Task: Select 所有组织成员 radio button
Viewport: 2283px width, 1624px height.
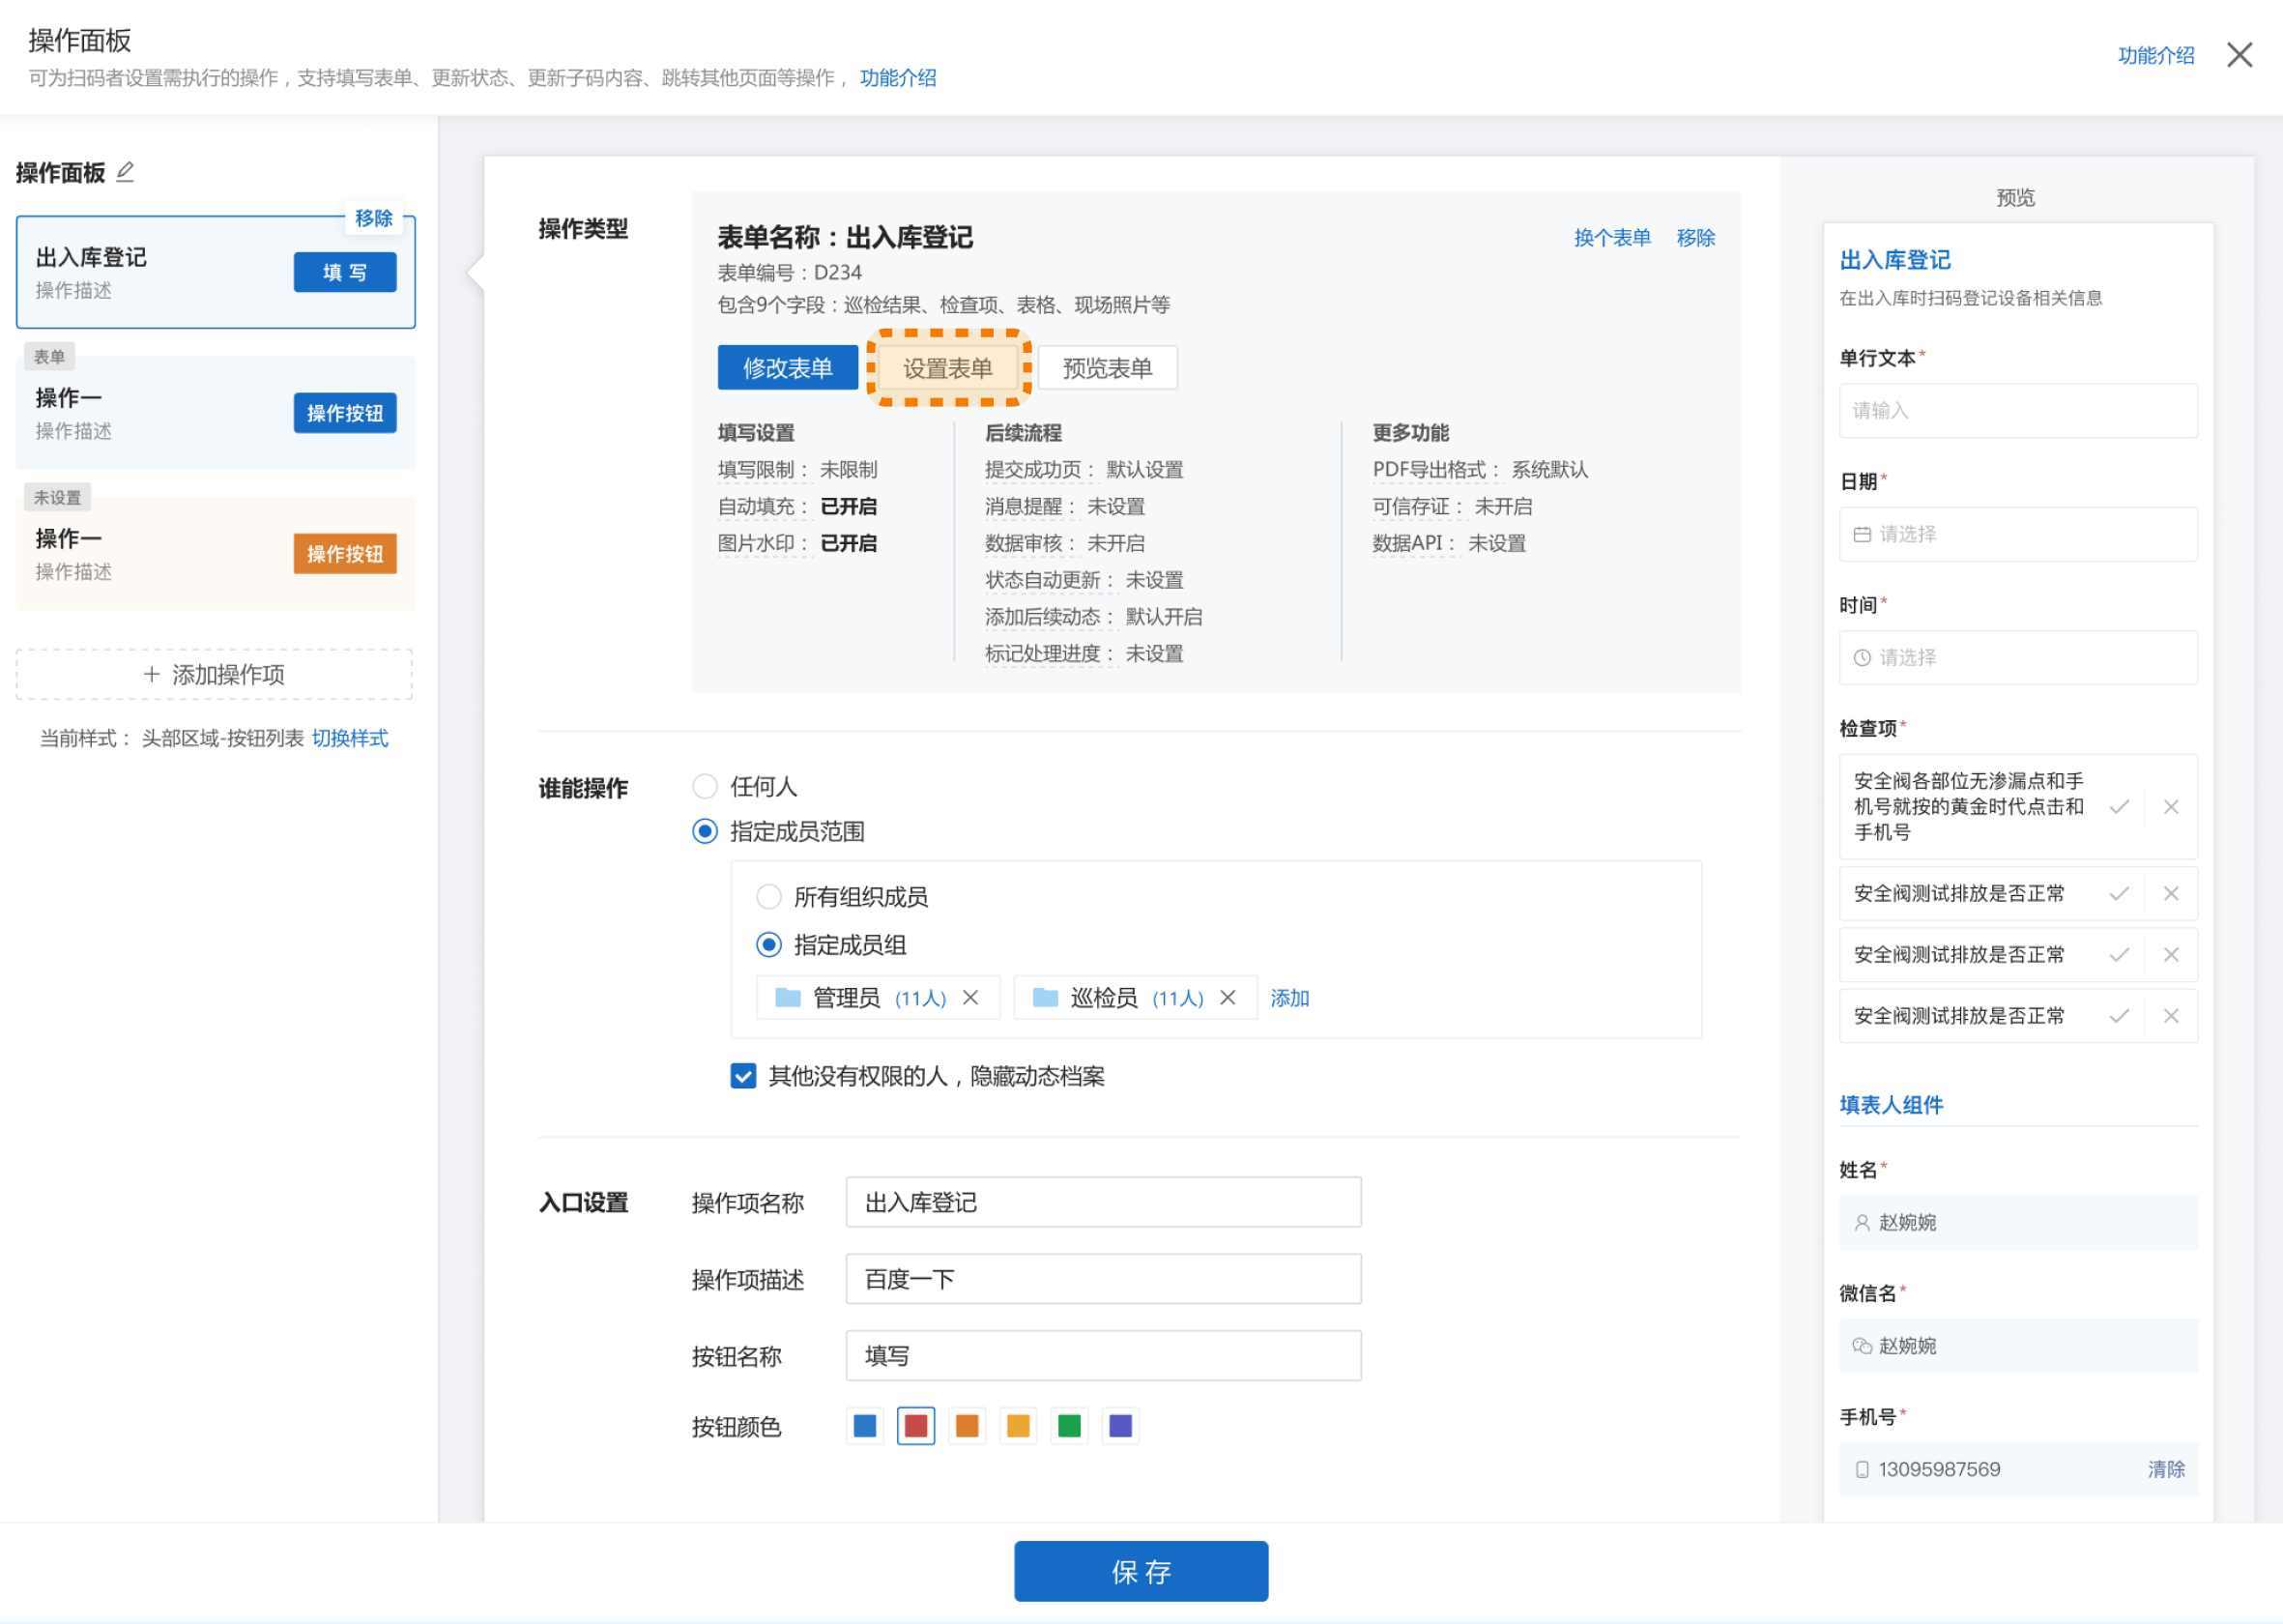Action: coord(768,896)
